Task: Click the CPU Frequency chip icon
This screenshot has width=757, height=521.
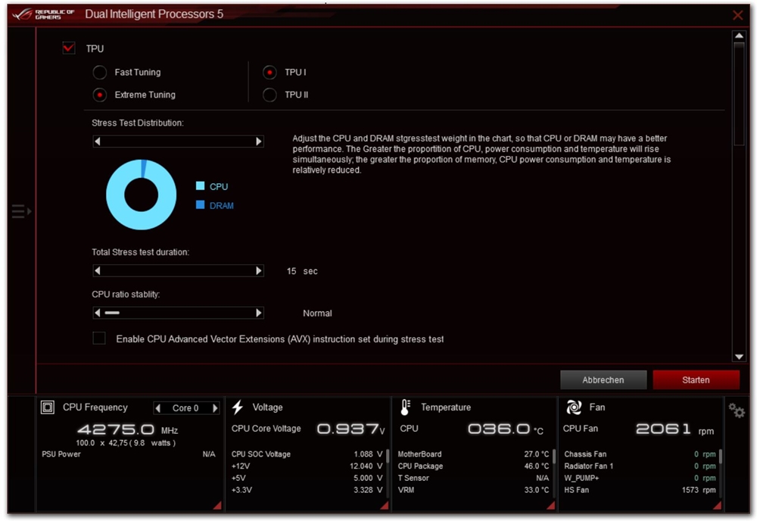Action: click(47, 407)
